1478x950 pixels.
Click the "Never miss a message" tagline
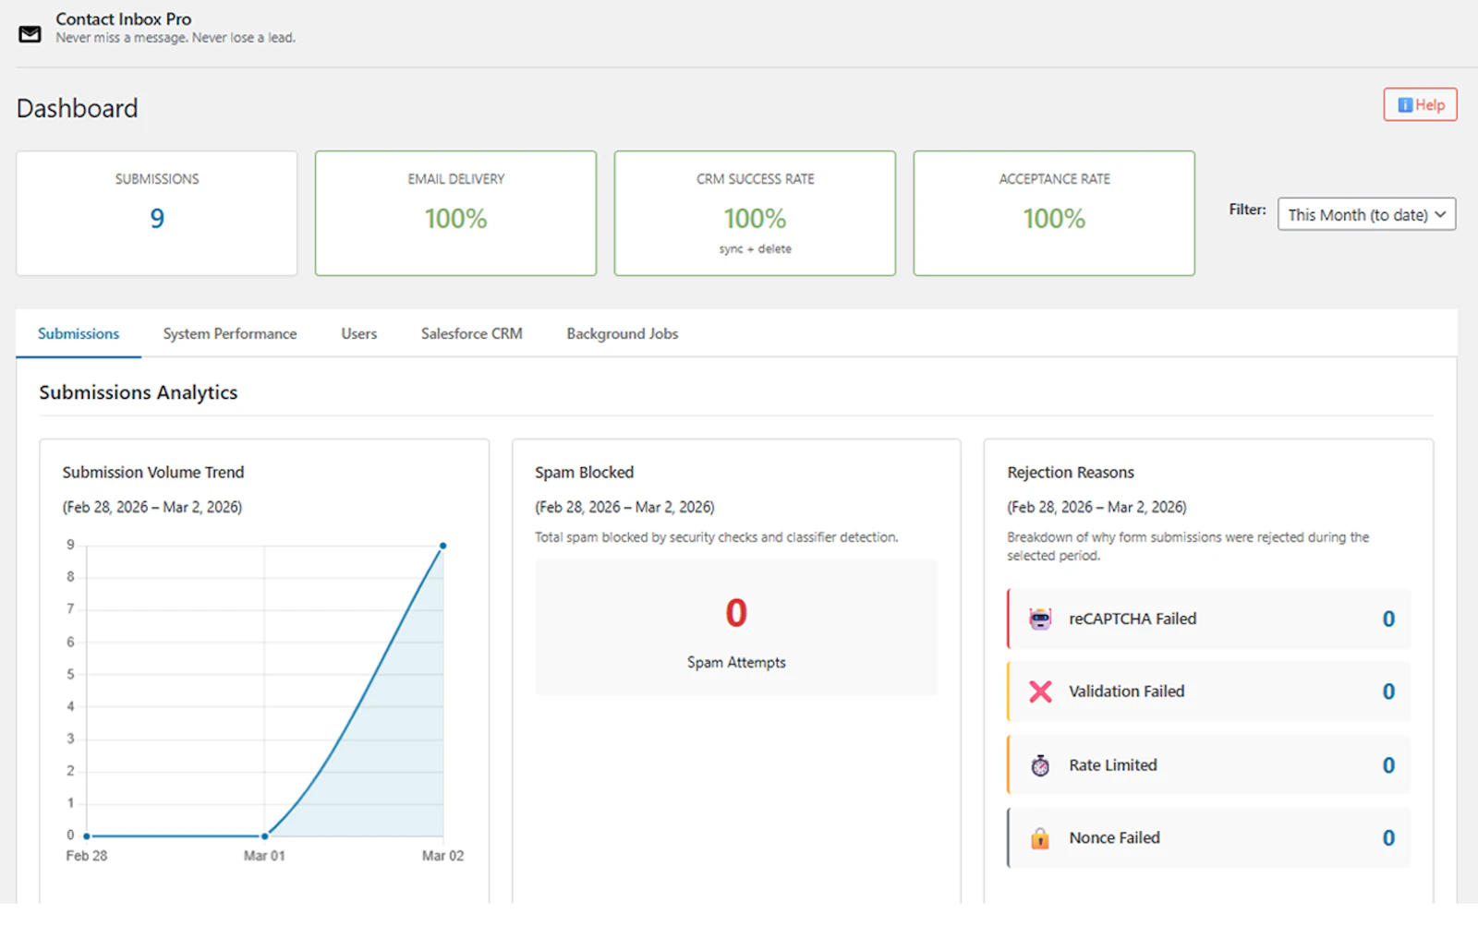pos(176,38)
